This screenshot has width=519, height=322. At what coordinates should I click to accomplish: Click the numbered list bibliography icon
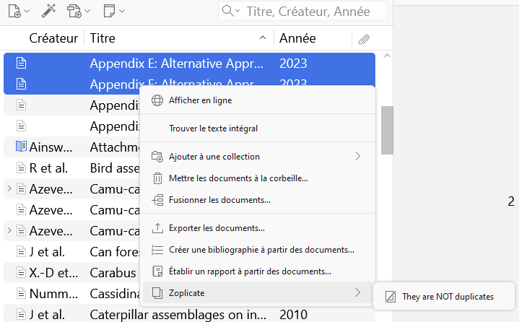pos(157,250)
